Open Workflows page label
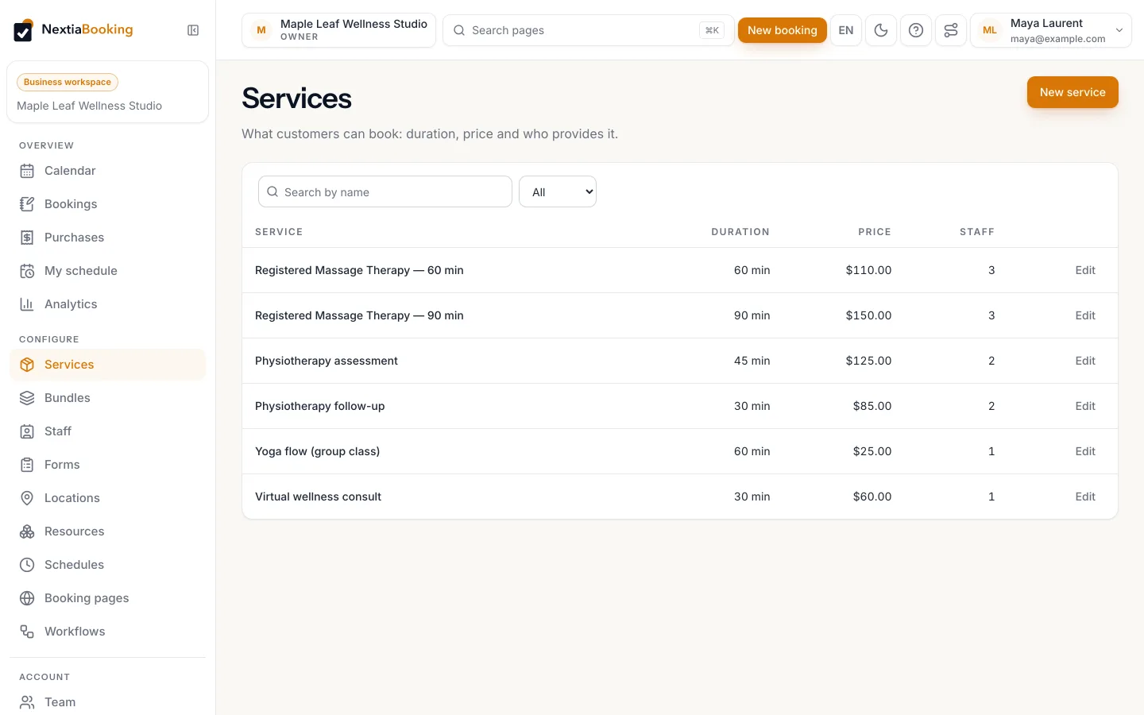The width and height of the screenshot is (1144, 715). [75, 632]
